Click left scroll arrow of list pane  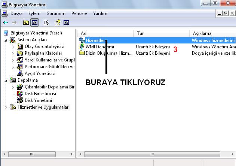click(80, 154)
